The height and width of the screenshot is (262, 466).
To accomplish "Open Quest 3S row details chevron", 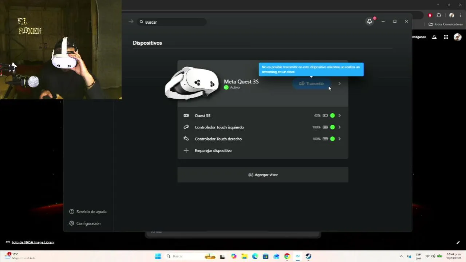I will coord(339,115).
